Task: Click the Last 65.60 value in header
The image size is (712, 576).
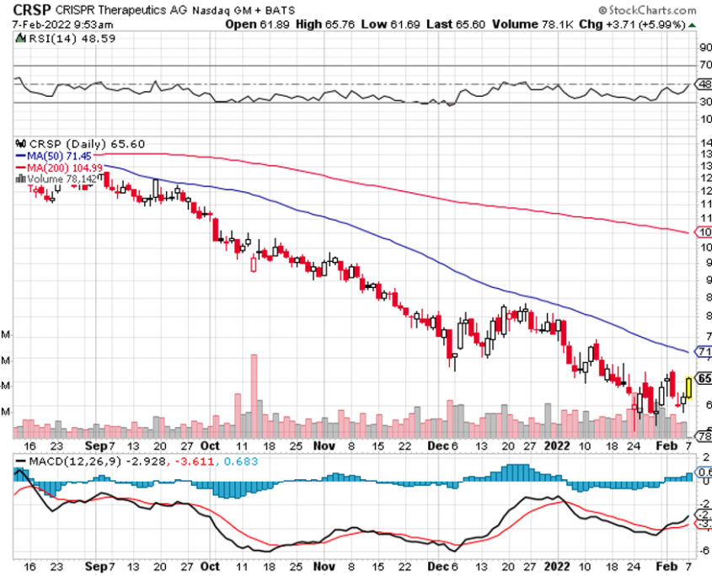Action: [x=456, y=24]
